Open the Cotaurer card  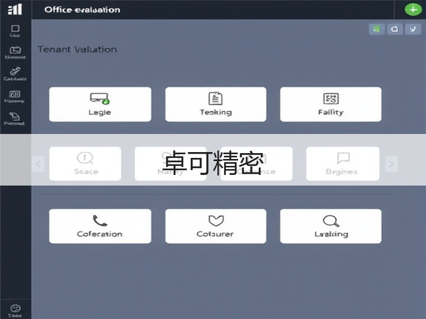point(216,226)
